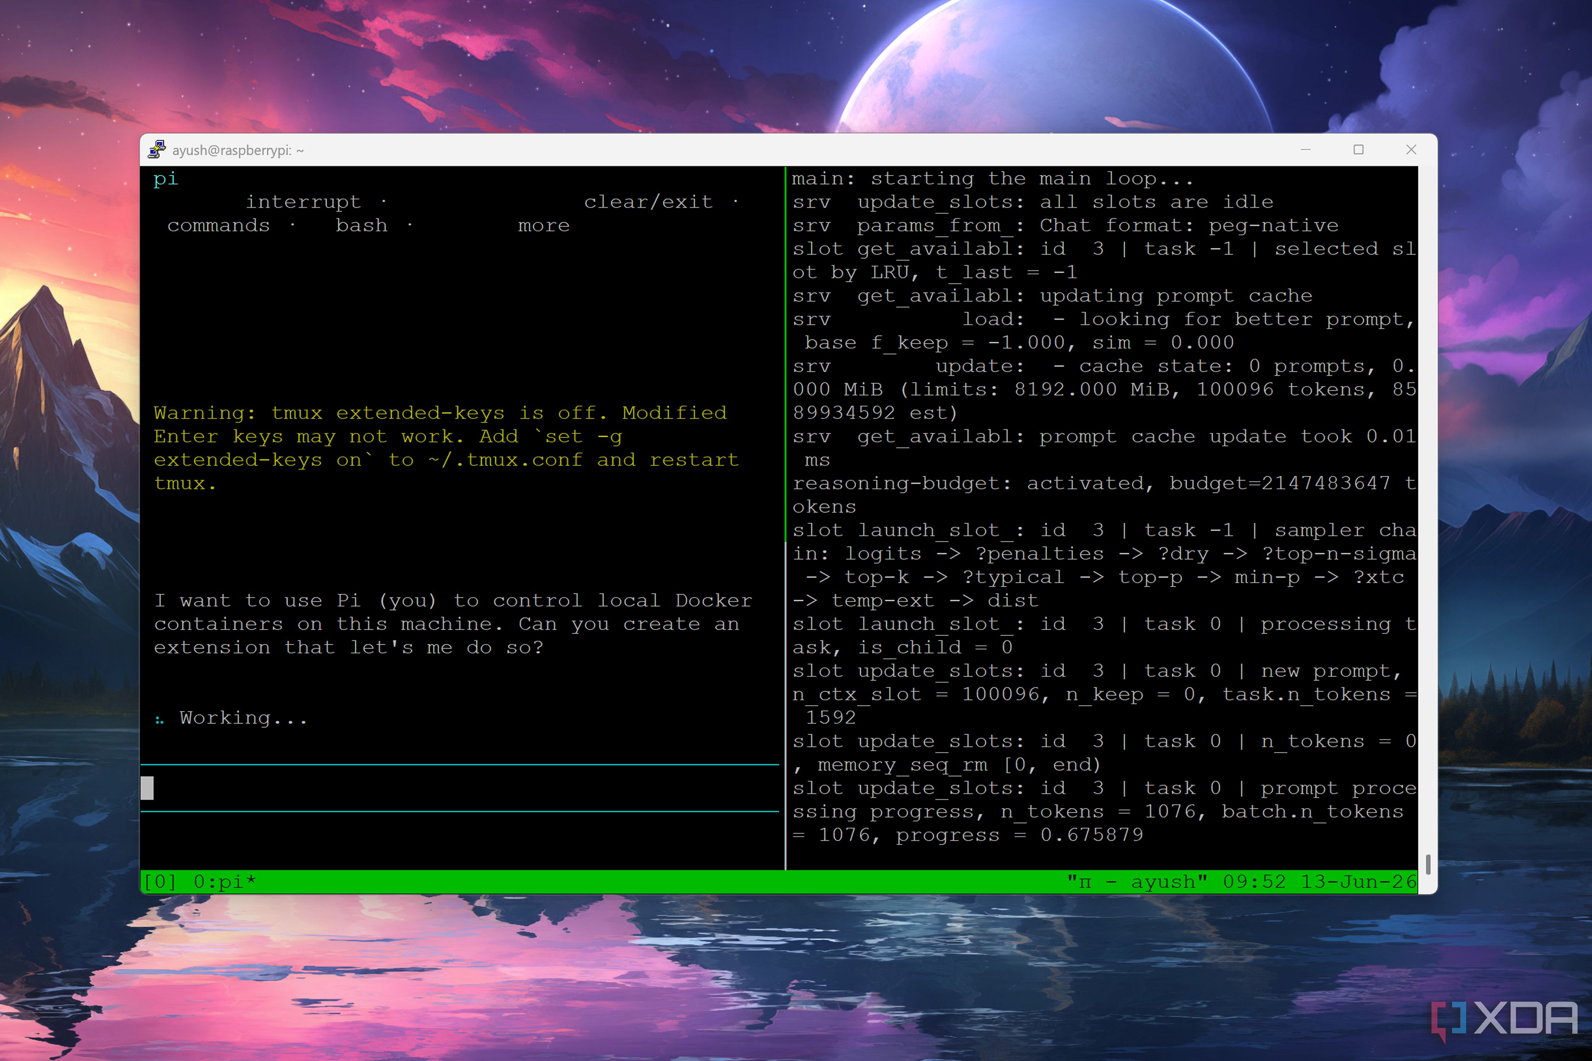Click the "progress = 0.675879" log line
Screen dimensions: 1592x1061
click(1019, 835)
